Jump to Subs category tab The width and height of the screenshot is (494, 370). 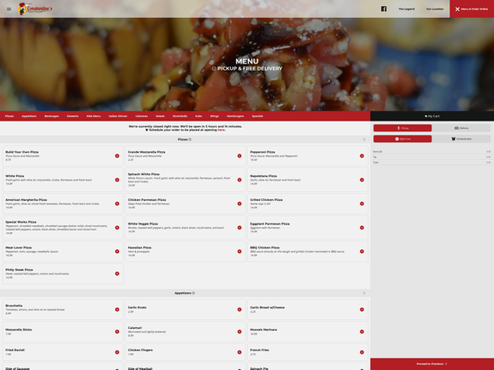tap(199, 116)
